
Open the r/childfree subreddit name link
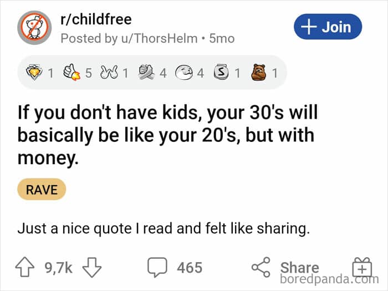tap(96, 19)
